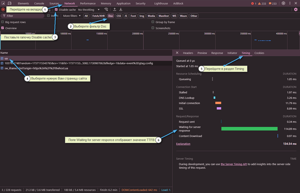Enable Group by frame
Screen dimensions: 300x193
153,22
